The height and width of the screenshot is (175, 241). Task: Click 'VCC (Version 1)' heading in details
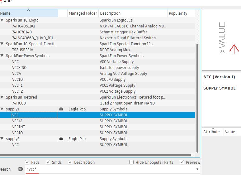coord(219,77)
